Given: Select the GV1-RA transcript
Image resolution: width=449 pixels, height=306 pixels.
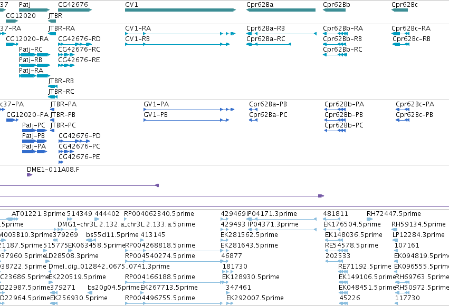Looking at the screenshot, I should click(180, 34).
